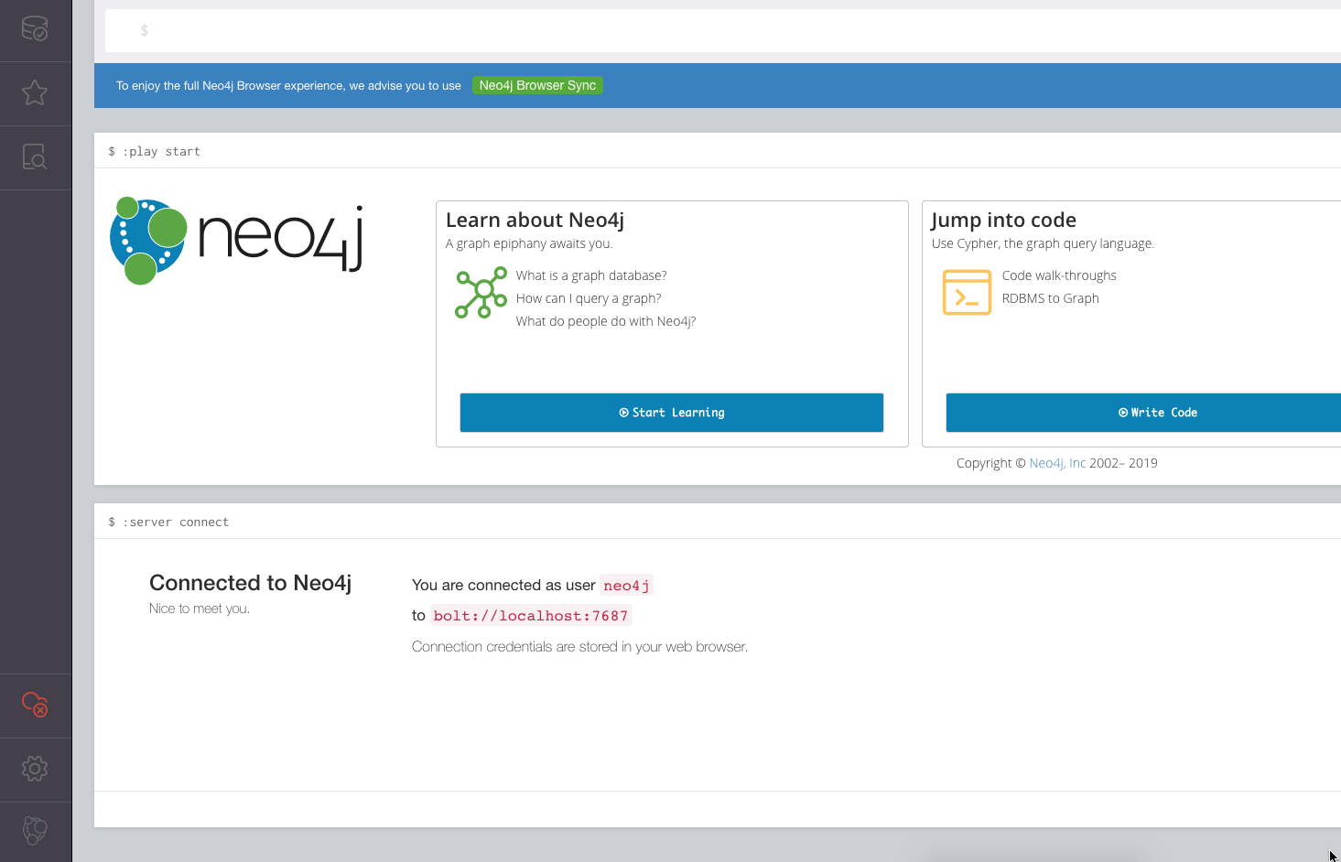Click the green graph nodes icon
The height and width of the screenshot is (862, 1341).
click(x=481, y=293)
